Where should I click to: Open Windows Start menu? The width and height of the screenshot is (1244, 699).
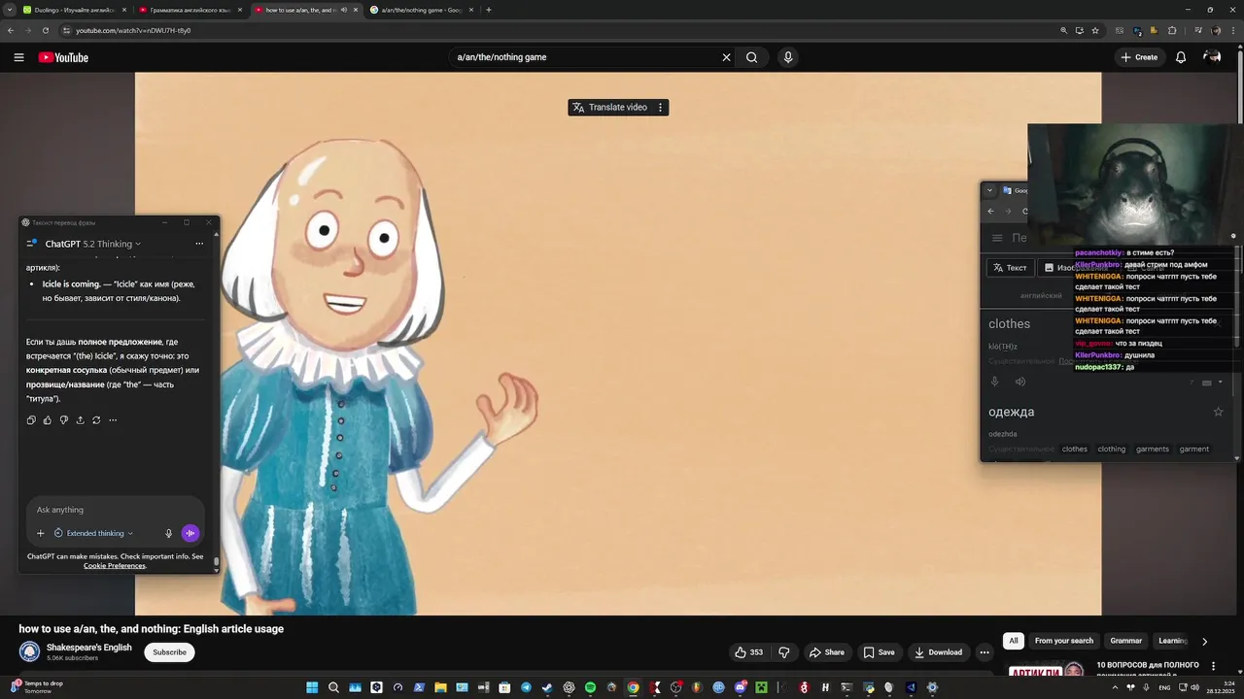pyautogui.click(x=312, y=687)
